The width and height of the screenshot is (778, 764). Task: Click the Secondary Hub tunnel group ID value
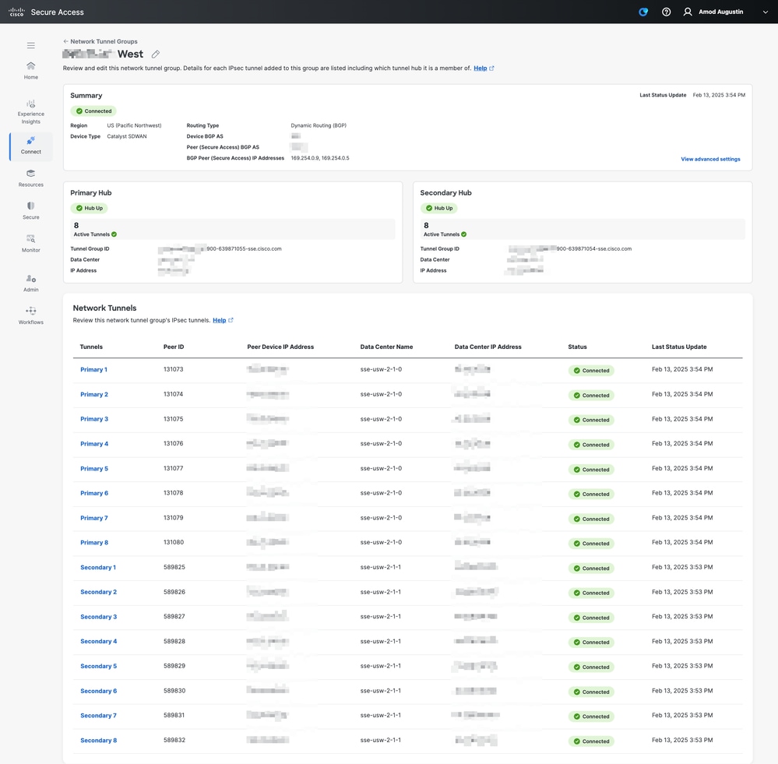click(570, 248)
